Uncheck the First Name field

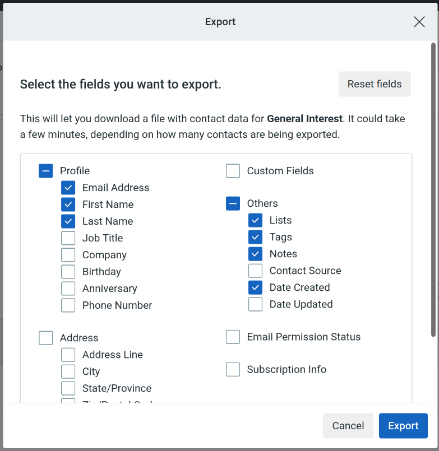tap(68, 204)
